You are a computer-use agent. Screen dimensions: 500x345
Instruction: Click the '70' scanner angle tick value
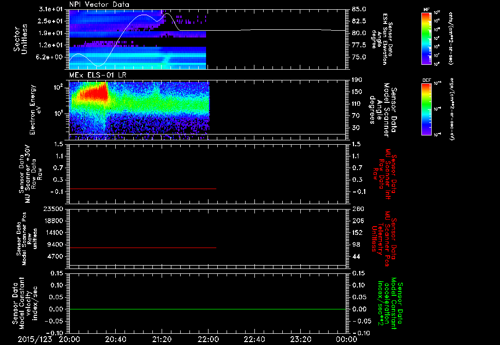(355, 116)
